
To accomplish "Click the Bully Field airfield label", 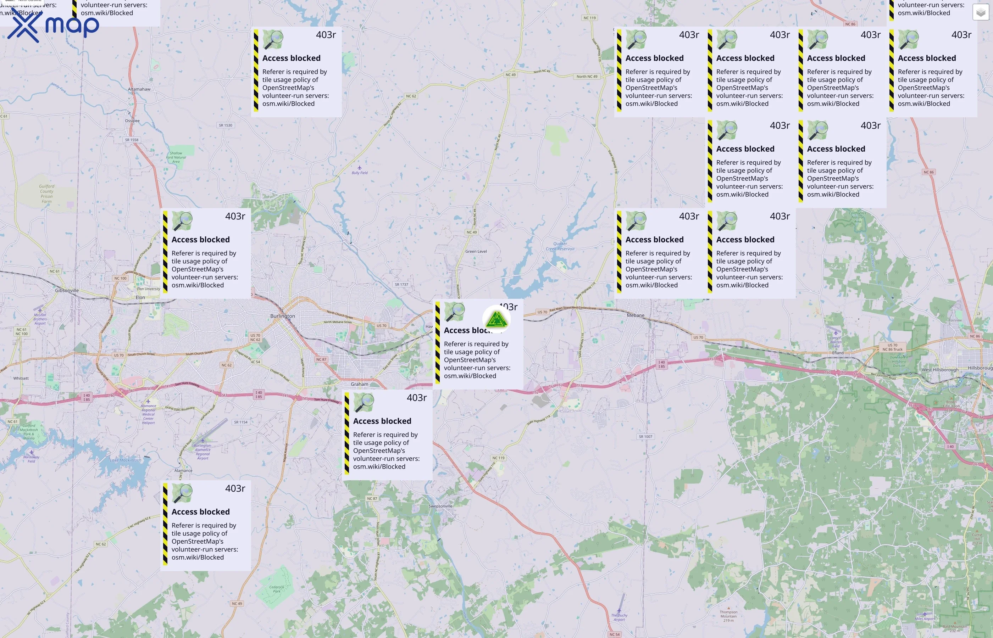I will point(359,173).
